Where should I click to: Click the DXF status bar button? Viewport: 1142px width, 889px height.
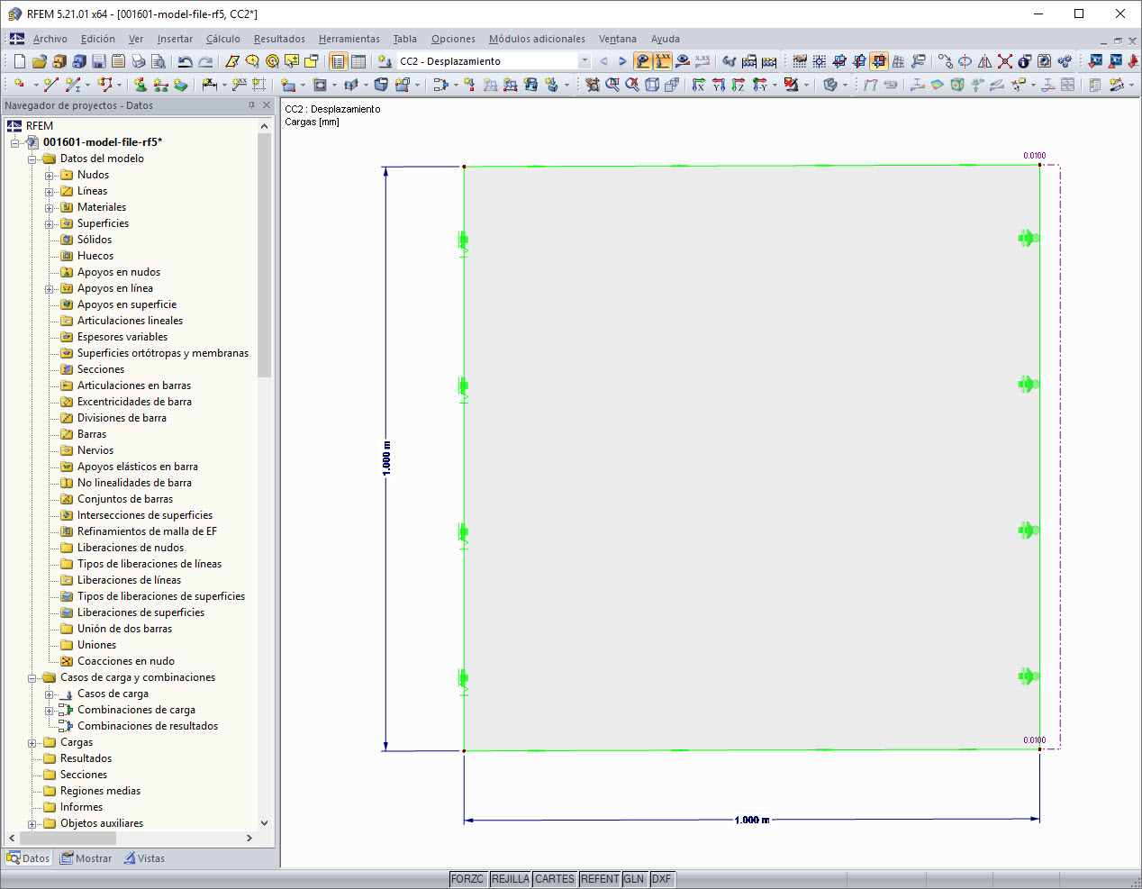tap(662, 878)
